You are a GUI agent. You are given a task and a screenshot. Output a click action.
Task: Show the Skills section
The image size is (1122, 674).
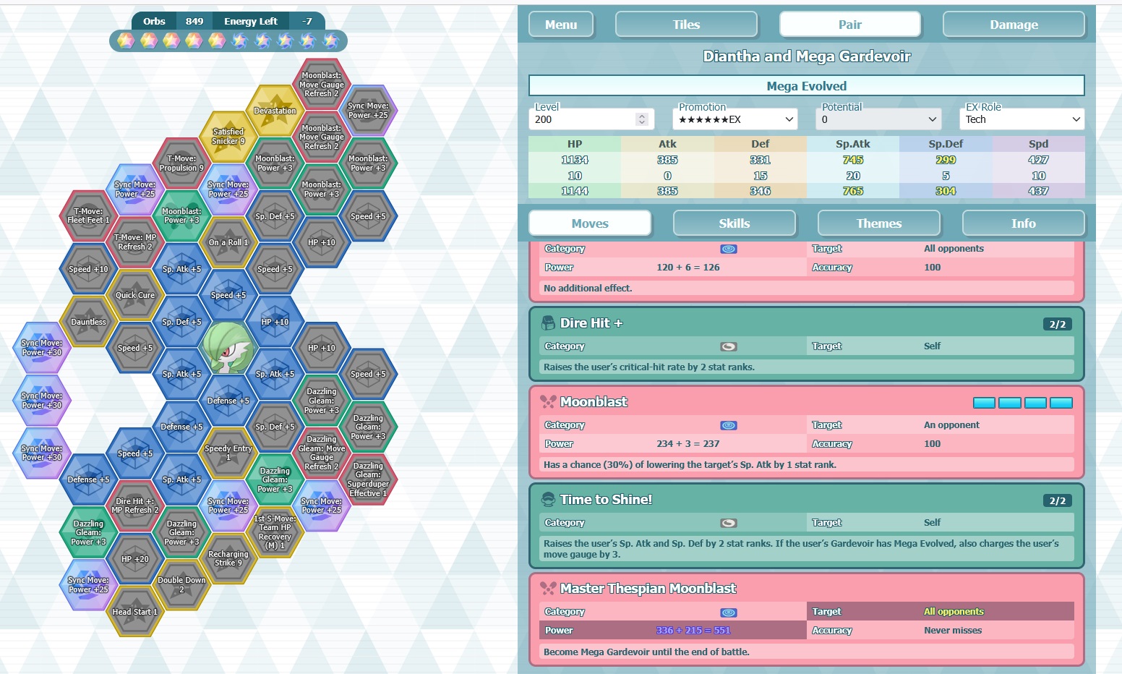coord(735,223)
